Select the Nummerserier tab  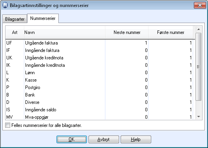[x=43, y=18]
